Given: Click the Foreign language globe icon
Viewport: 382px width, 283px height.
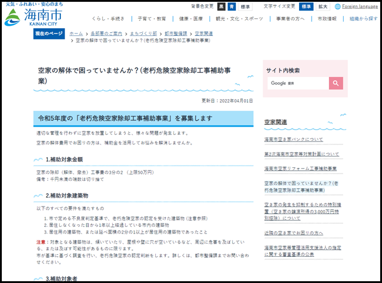Looking at the screenshot, I should coord(338,7).
